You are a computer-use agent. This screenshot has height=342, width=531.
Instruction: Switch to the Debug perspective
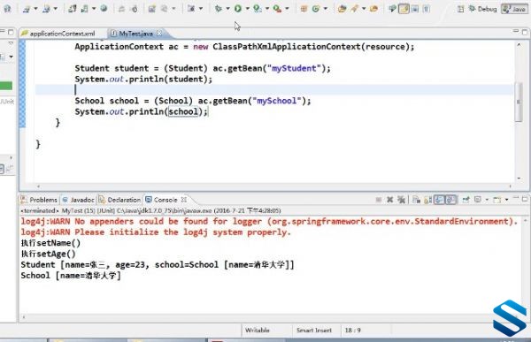click(x=482, y=9)
